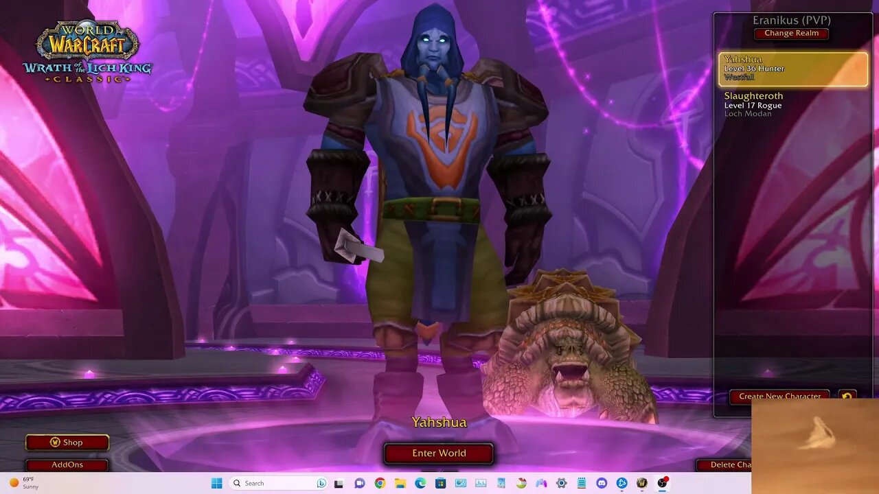
Task: Click Create New Character button
Action: 779,397
